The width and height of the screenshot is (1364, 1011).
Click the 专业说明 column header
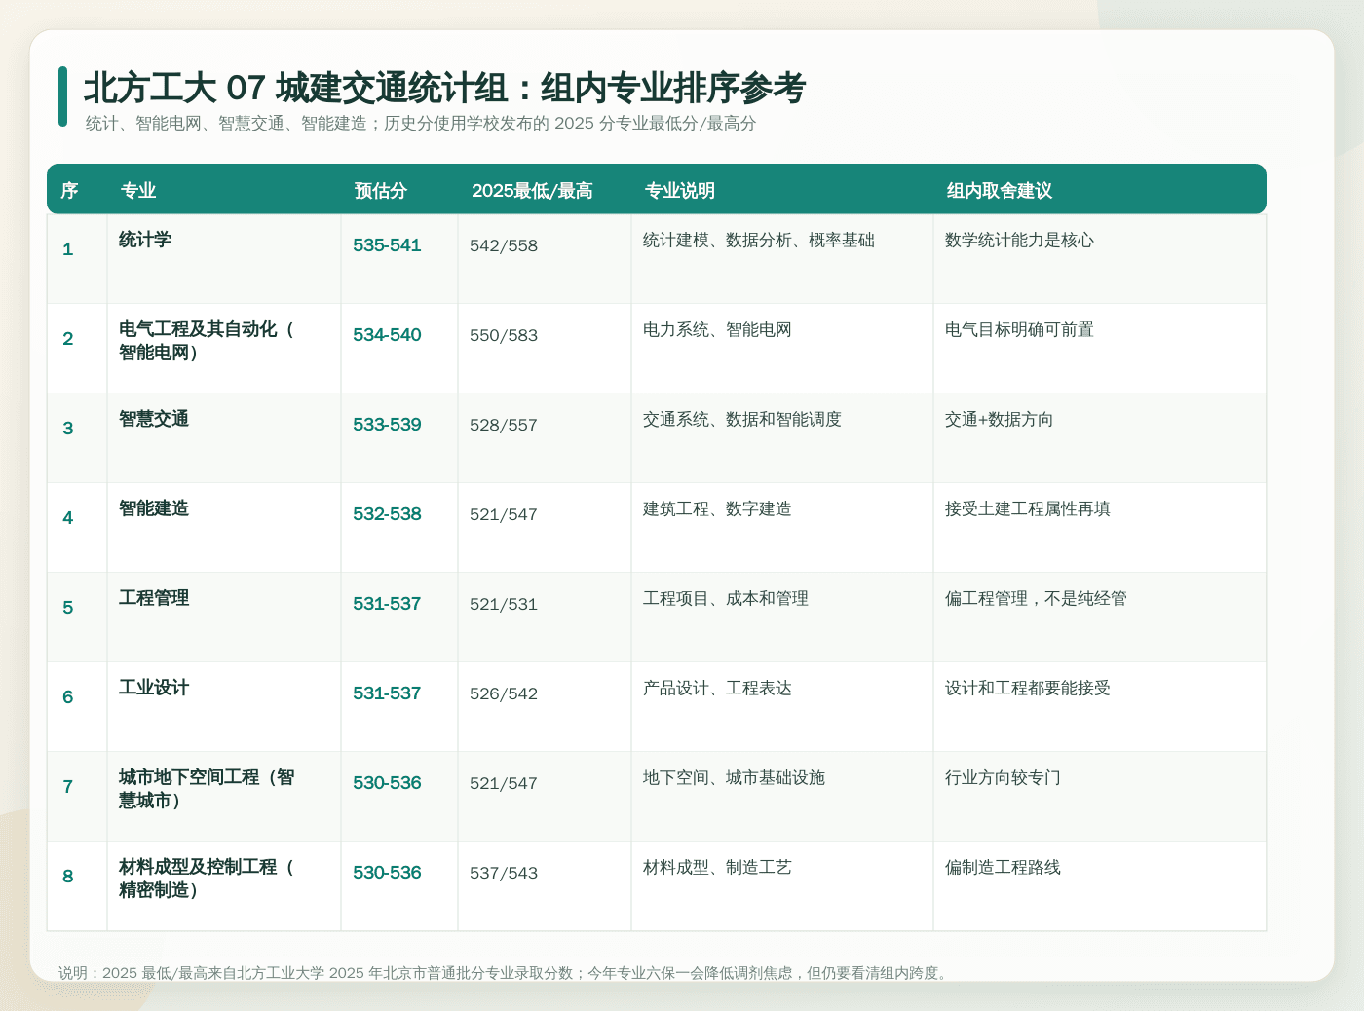pyautogui.click(x=680, y=190)
